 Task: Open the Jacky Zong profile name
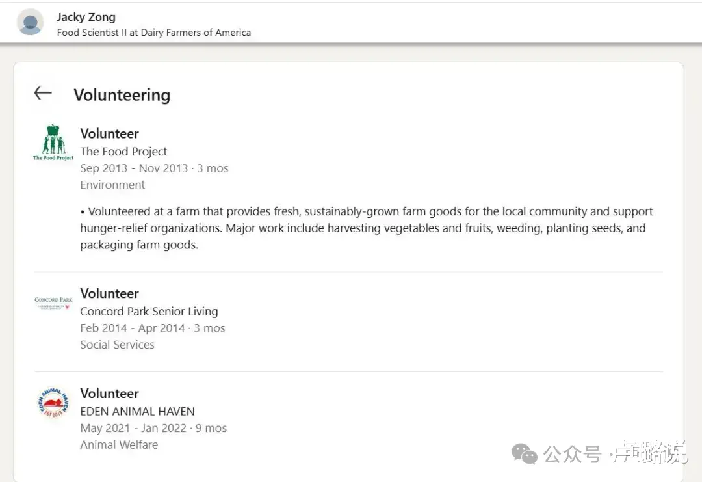pos(86,17)
